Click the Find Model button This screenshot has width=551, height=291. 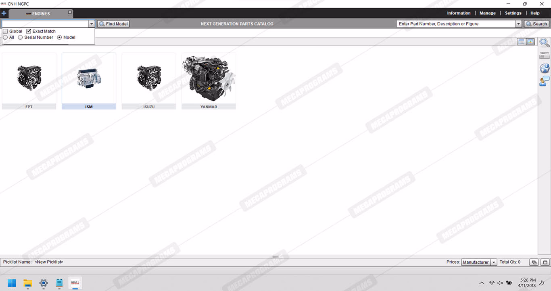(x=113, y=24)
